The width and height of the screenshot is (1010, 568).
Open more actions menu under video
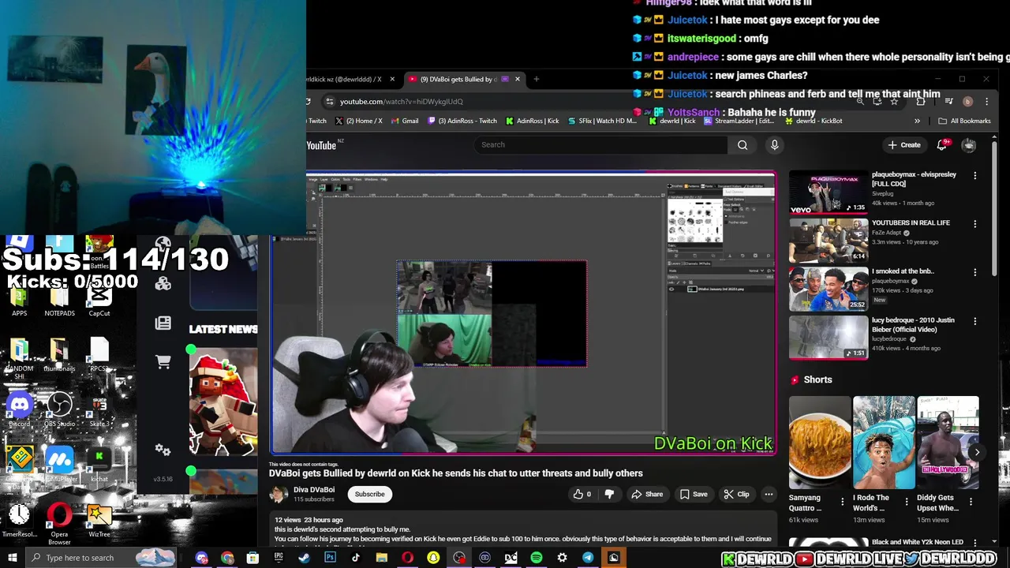coord(769,494)
